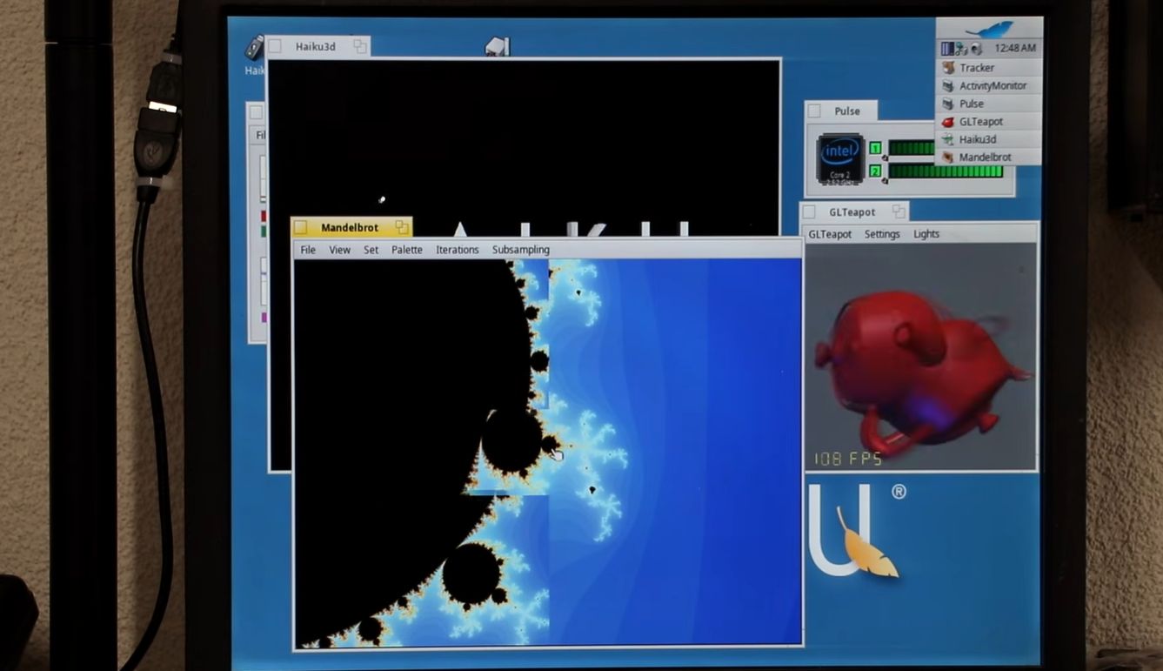
Task: Open the Subsampling menu
Action: tap(520, 250)
